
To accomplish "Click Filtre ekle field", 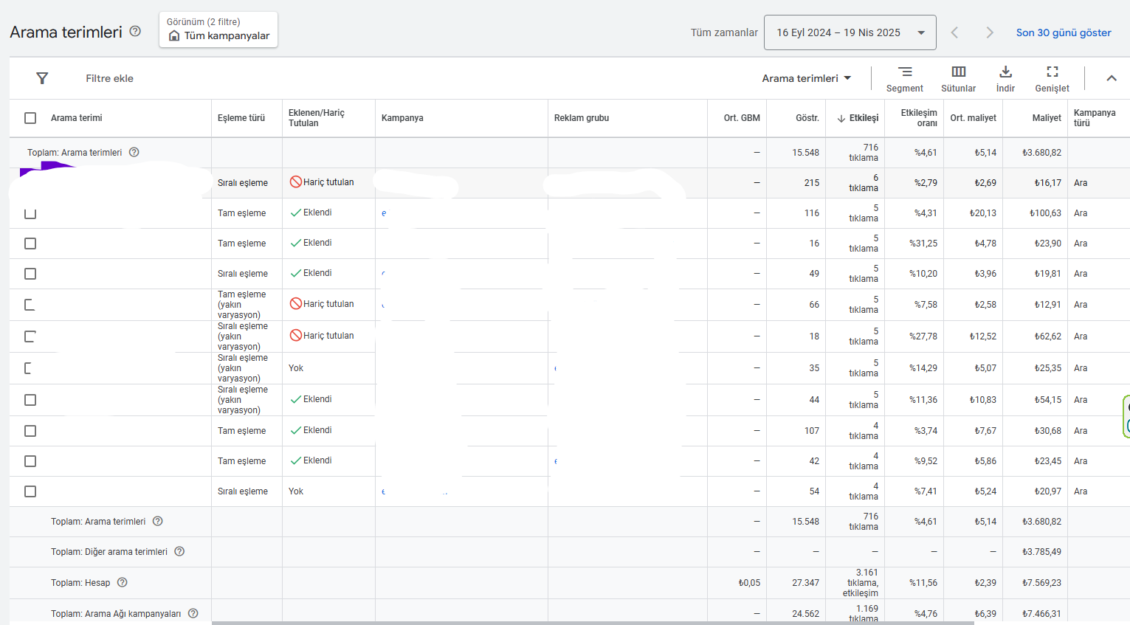I will pos(109,78).
